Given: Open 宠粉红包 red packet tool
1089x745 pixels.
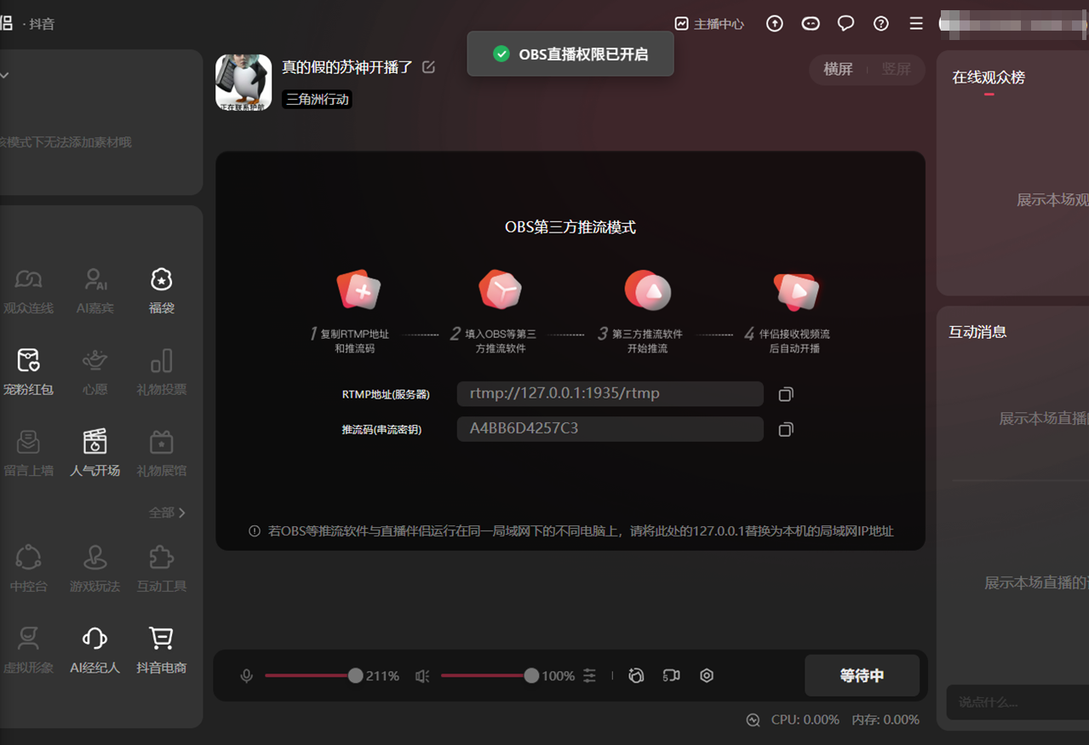Looking at the screenshot, I should 28,372.
